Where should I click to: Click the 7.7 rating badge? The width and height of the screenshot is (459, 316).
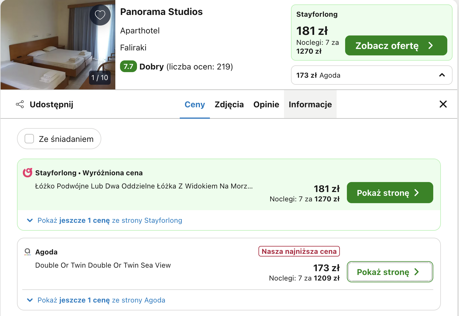129,67
